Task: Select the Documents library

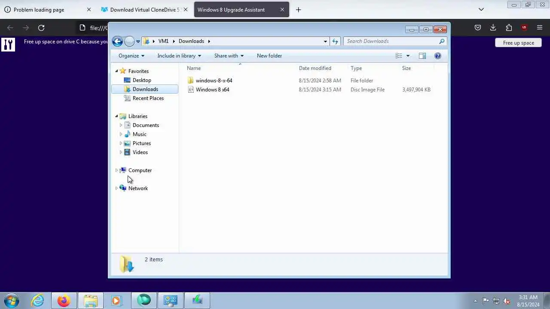Action: pos(146,125)
